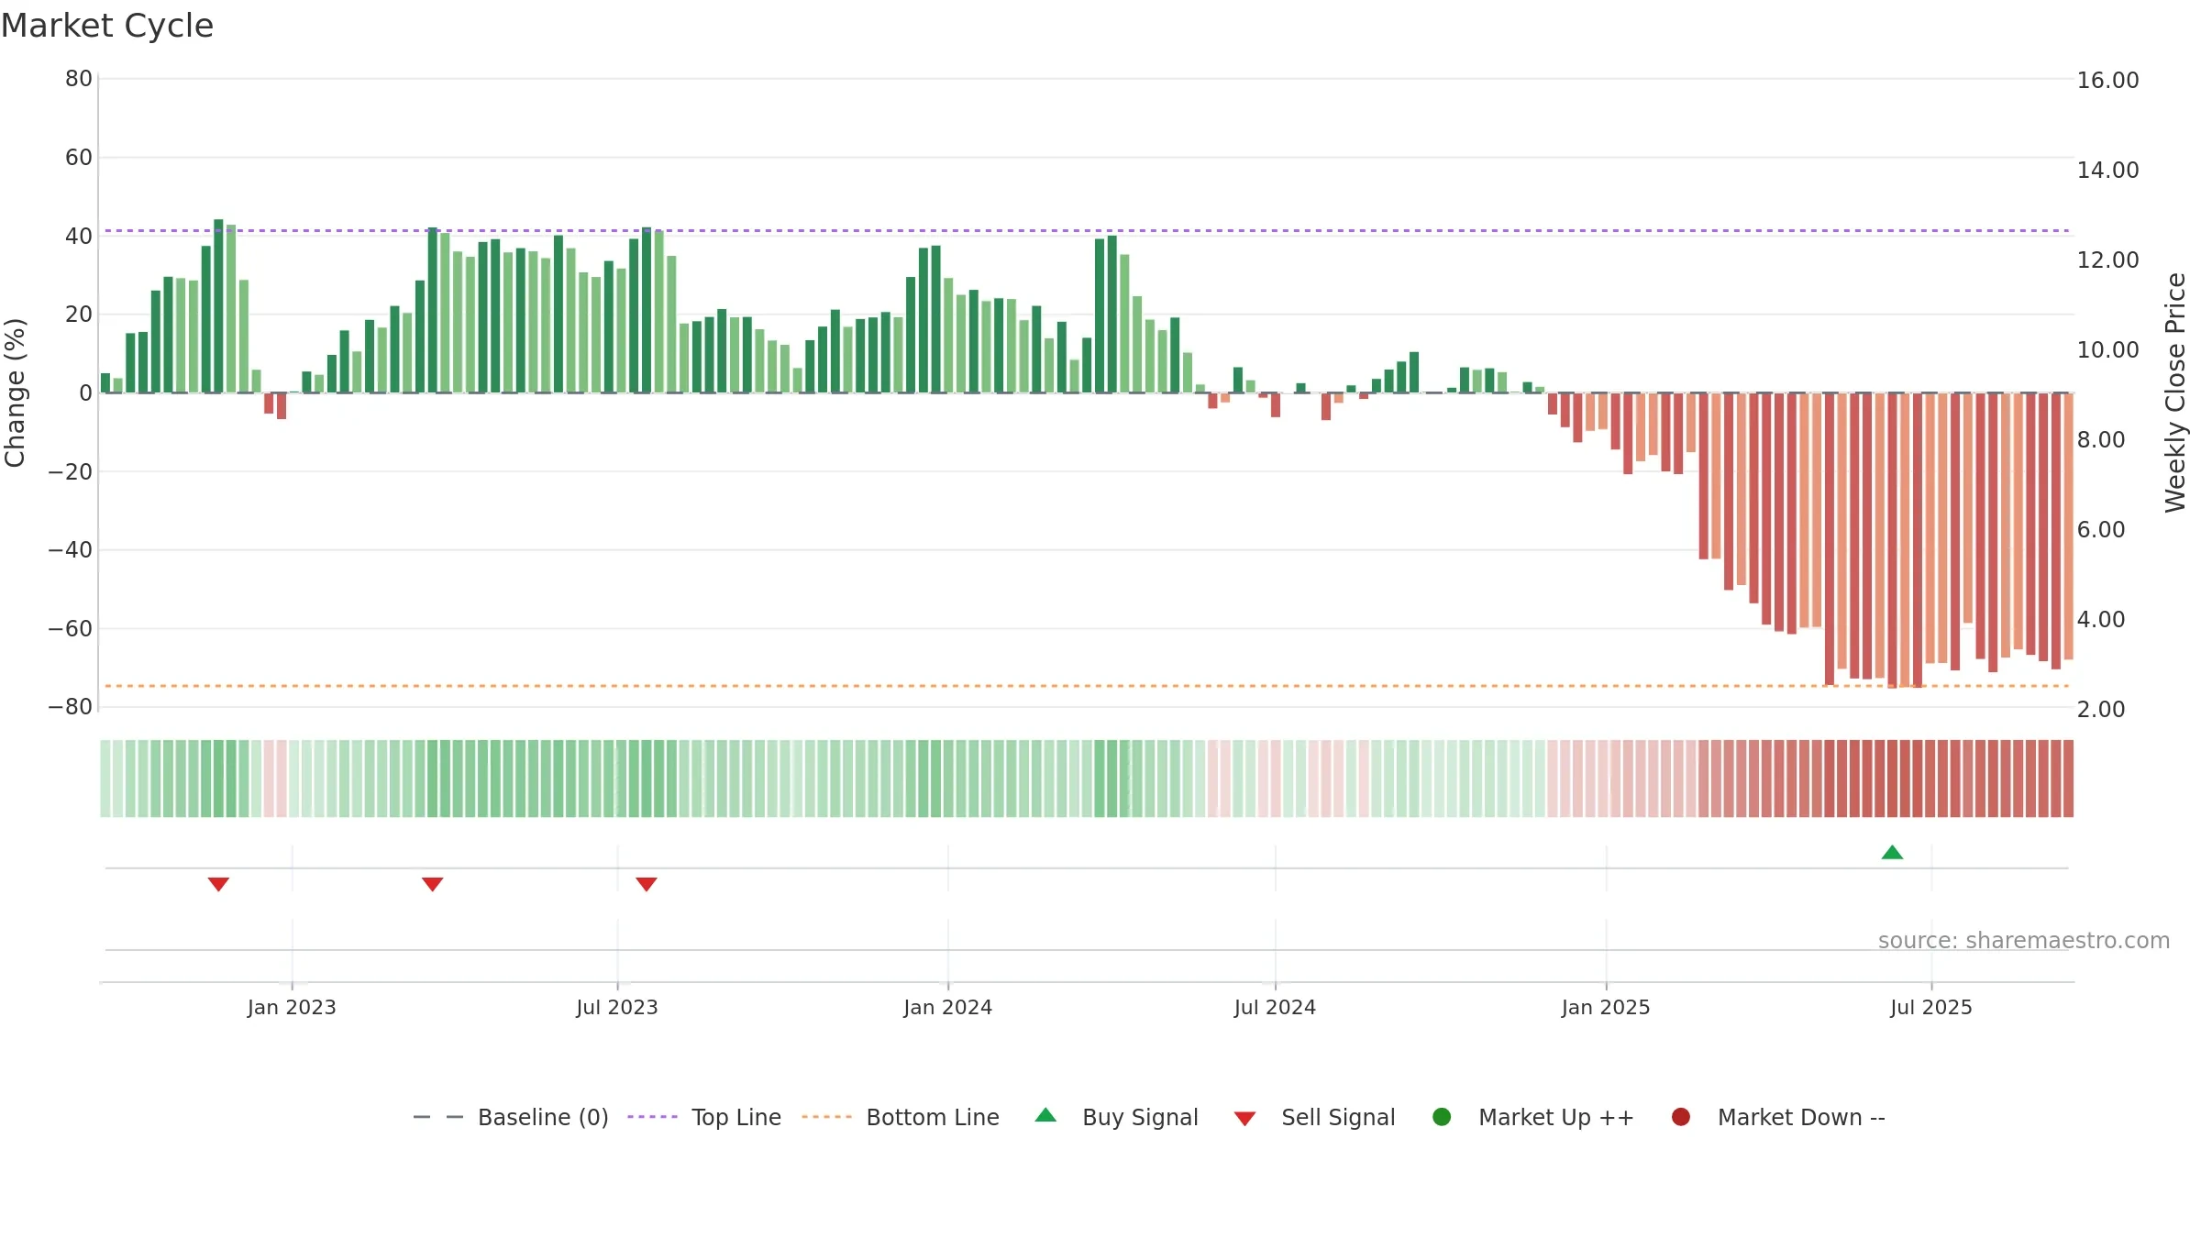The width and height of the screenshot is (2201, 1238).
Task: Click the Jan 2025 axis label
Action: coord(1606,1007)
